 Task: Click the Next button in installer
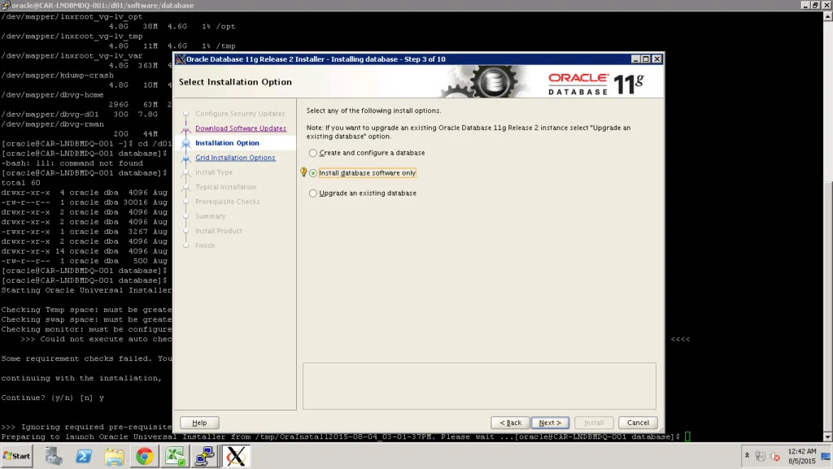click(550, 423)
